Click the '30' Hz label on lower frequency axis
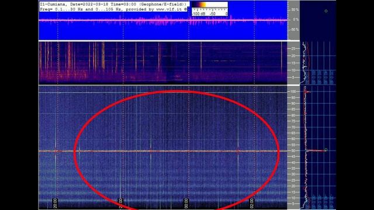The height and width of the screenshot is (210, 374). click(x=293, y=174)
